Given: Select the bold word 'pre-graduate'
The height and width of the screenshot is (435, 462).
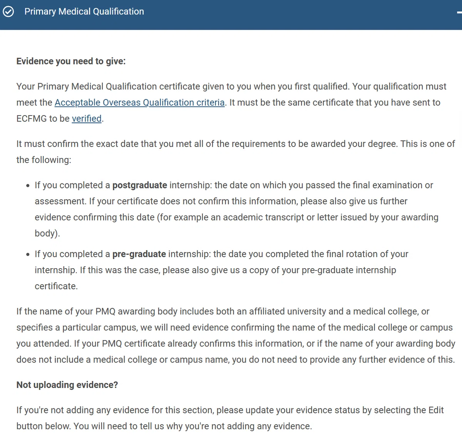Looking at the screenshot, I should tap(139, 254).
